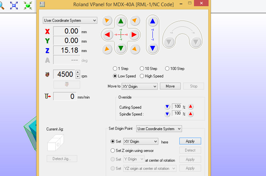Click the X coordinate value field

coord(67,31)
